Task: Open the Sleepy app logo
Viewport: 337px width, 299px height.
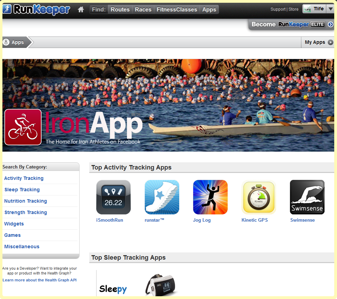Action: 113,289
